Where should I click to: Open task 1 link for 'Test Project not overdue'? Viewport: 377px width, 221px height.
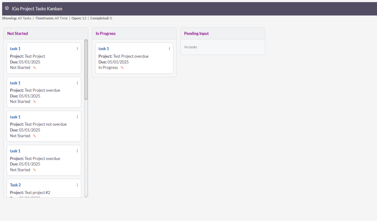pos(15,117)
